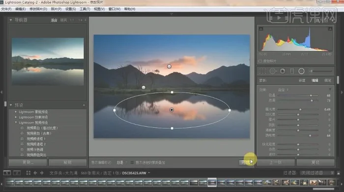Select the highlighted thumbnail in the filmstrip
Screen dimensions: 344x192
coord(212,182)
